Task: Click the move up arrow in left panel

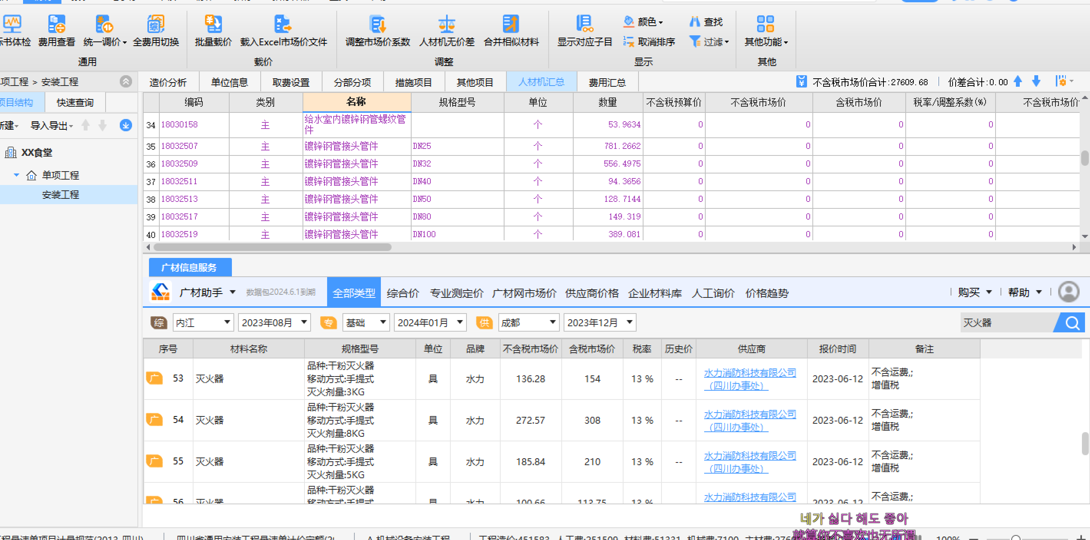Action: coord(86,125)
